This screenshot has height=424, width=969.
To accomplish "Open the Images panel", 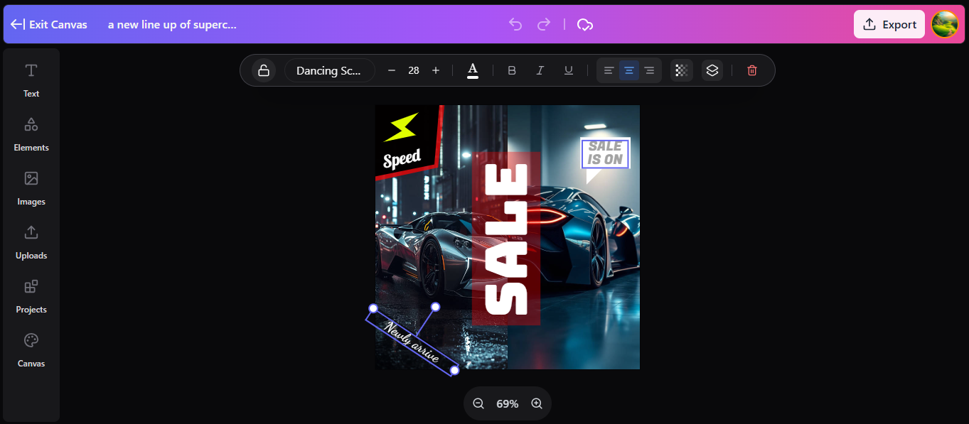I will click(31, 187).
